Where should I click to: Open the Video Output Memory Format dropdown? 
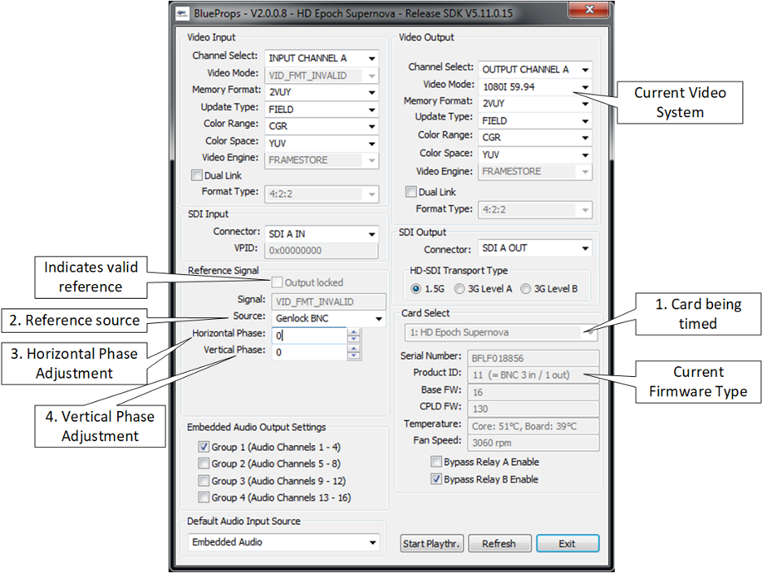(x=535, y=103)
